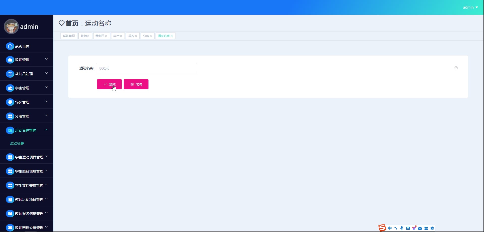The width and height of the screenshot is (484, 232).
Task: Click the circled X icon right of form
Action: coord(456,68)
